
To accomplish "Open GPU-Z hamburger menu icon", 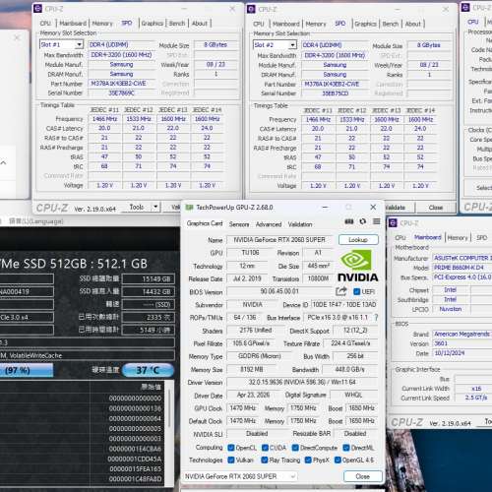I will [x=377, y=221].
